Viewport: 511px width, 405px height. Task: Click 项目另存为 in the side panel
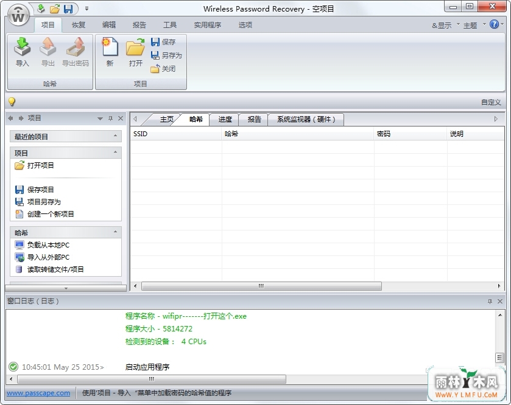coord(38,202)
